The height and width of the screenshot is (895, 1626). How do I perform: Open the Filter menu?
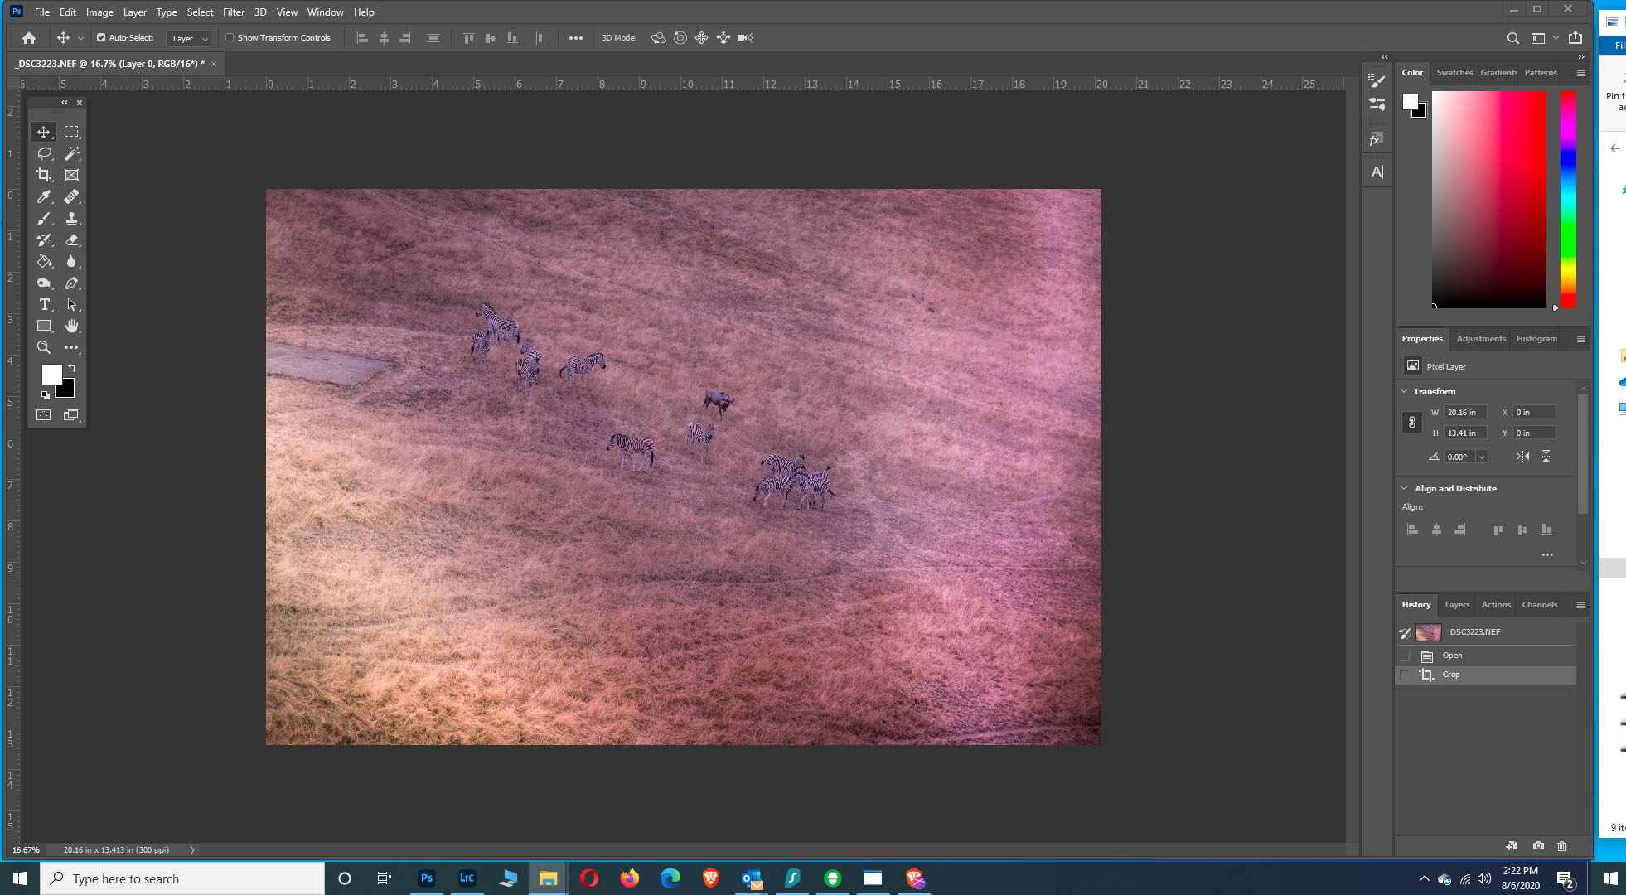(233, 12)
